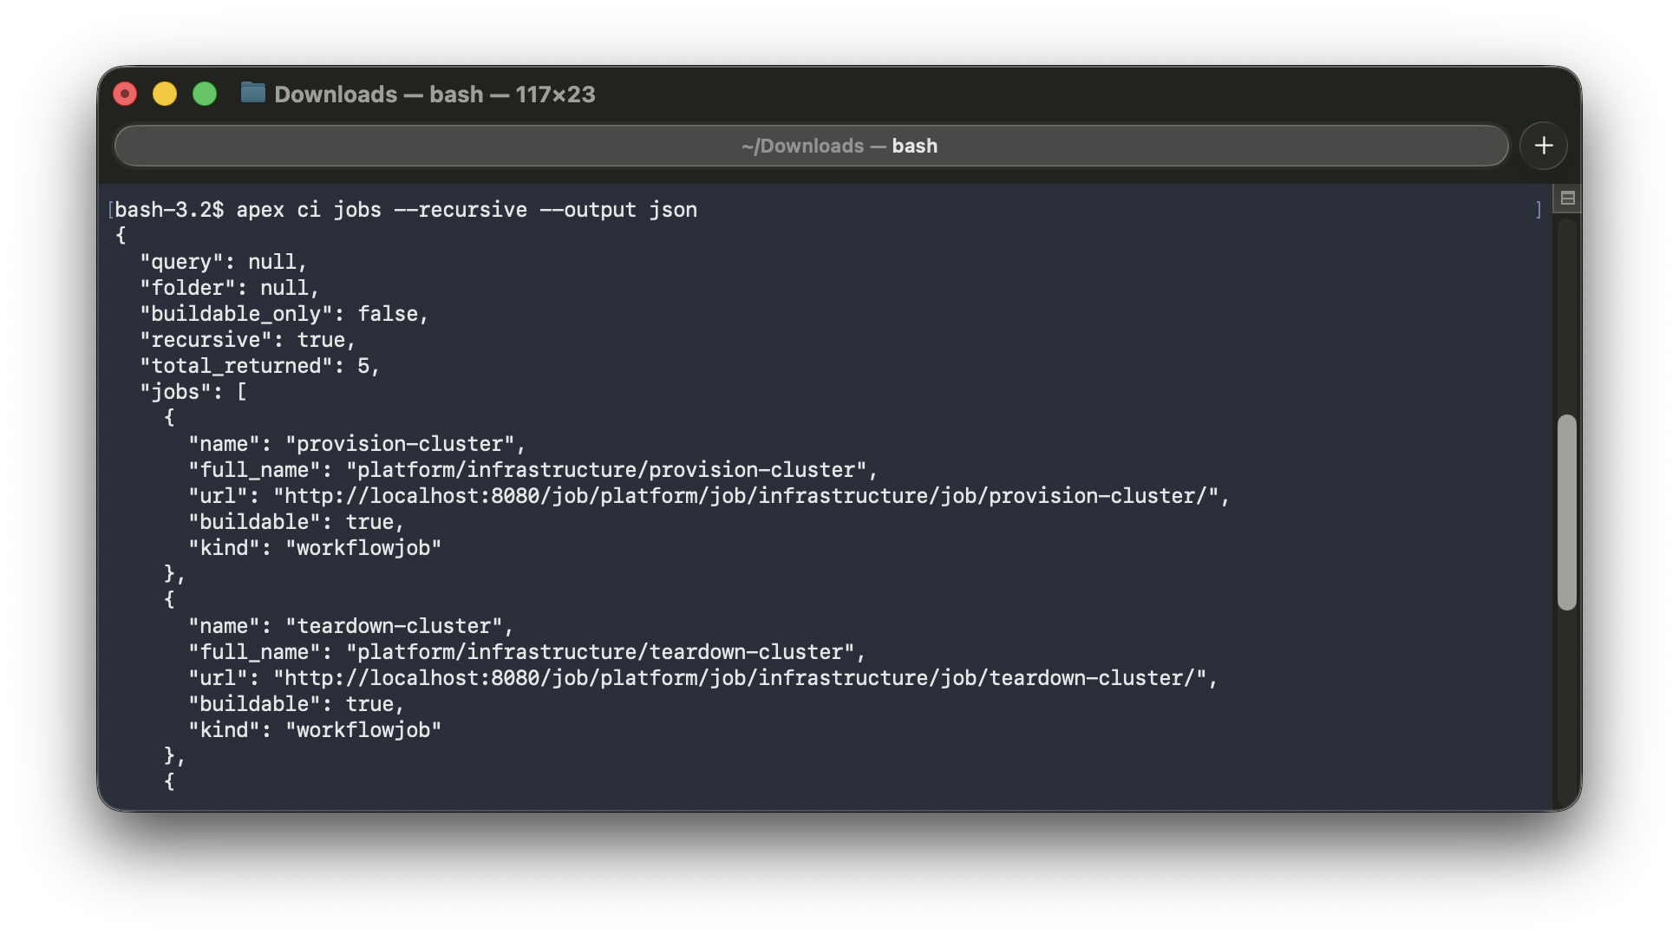1679x940 pixels.
Task: Click '"buildable": true,' under teardown-cluster
Action: [296, 704]
